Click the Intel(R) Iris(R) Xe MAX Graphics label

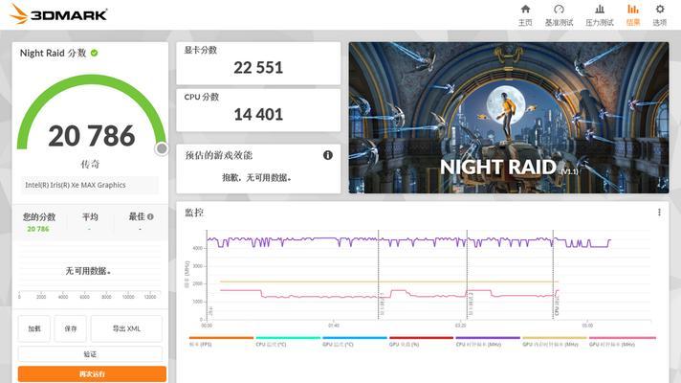coord(76,185)
